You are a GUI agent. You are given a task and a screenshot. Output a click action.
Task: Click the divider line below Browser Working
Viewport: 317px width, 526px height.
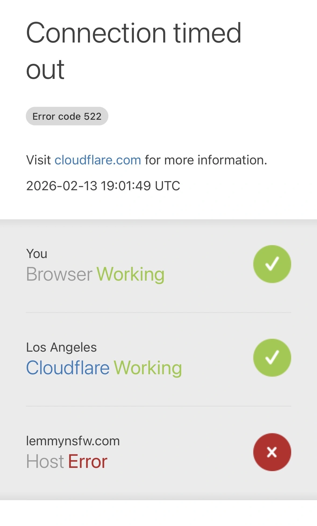coord(158,312)
